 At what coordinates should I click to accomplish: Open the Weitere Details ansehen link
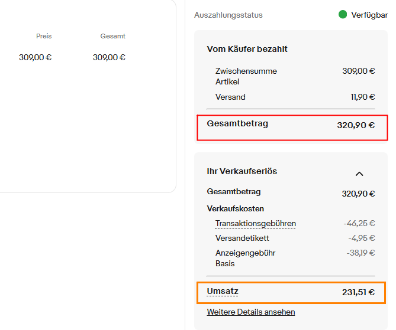coord(251,312)
